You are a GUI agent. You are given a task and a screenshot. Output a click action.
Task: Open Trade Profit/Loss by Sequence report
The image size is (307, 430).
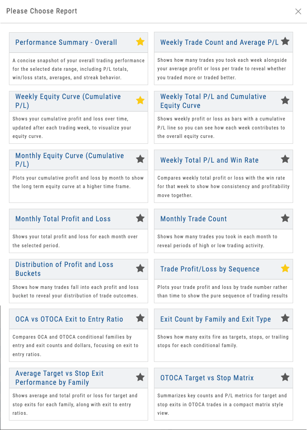point(209,269)
